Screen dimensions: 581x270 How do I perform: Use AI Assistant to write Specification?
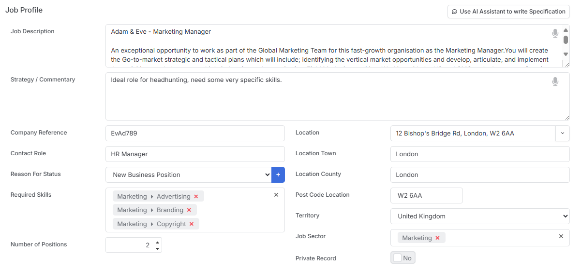click(x=508, y=12)
